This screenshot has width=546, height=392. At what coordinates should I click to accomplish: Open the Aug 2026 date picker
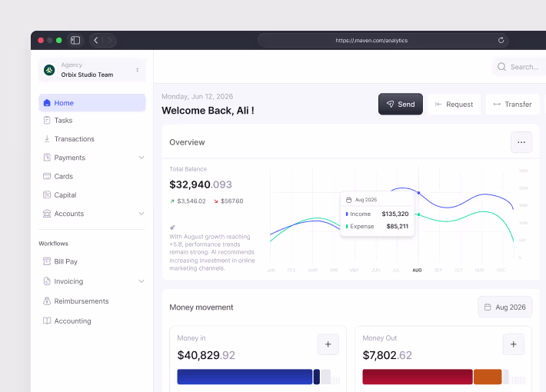click(505, 307)
